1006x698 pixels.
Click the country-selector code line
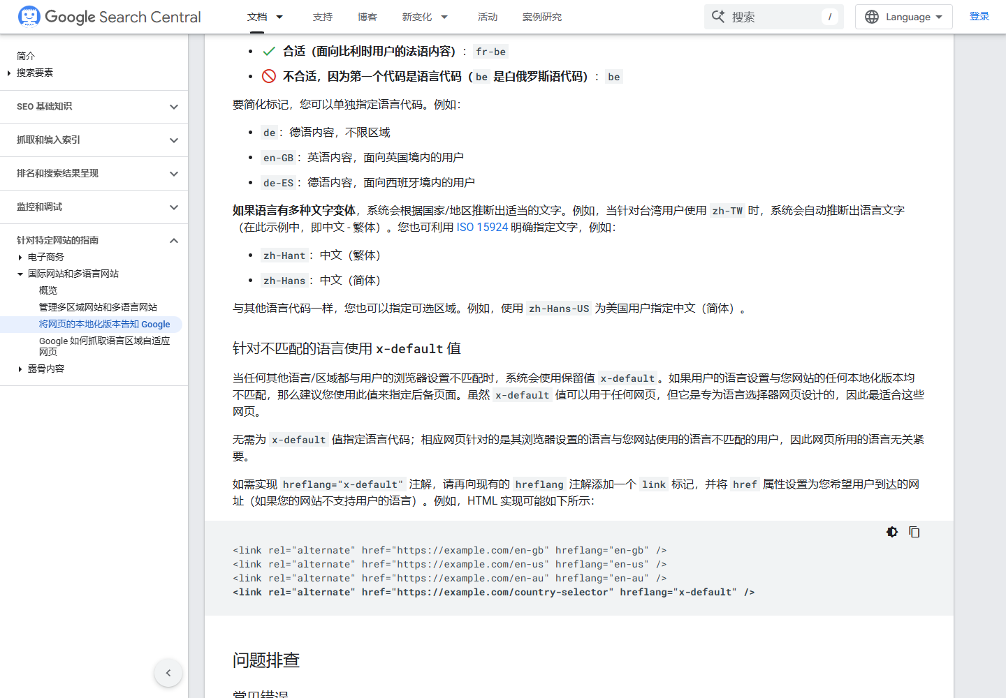494,593
